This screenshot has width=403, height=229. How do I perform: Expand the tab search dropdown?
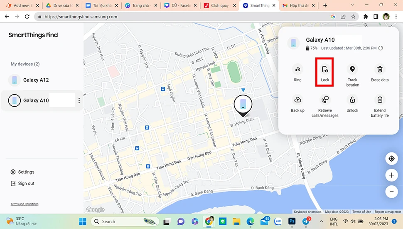(x=352, y=5)
